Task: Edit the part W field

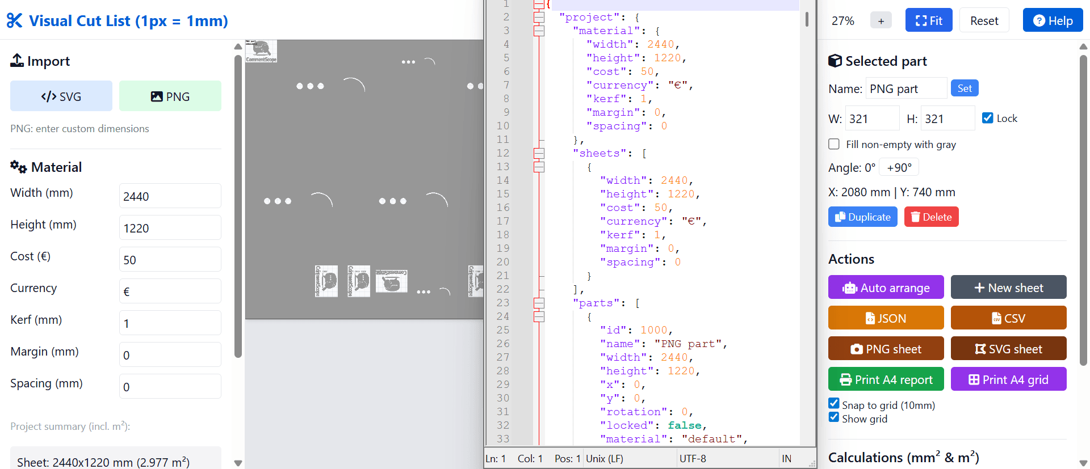Action: tap(873, 119)
